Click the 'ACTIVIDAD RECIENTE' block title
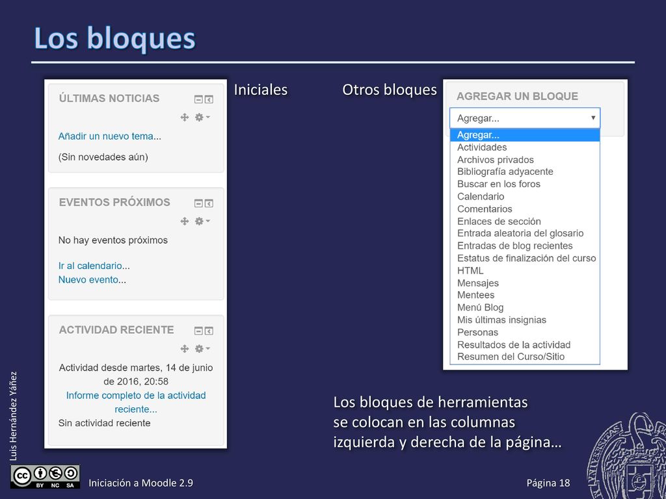The image size is (666, 499). point(116,329)
